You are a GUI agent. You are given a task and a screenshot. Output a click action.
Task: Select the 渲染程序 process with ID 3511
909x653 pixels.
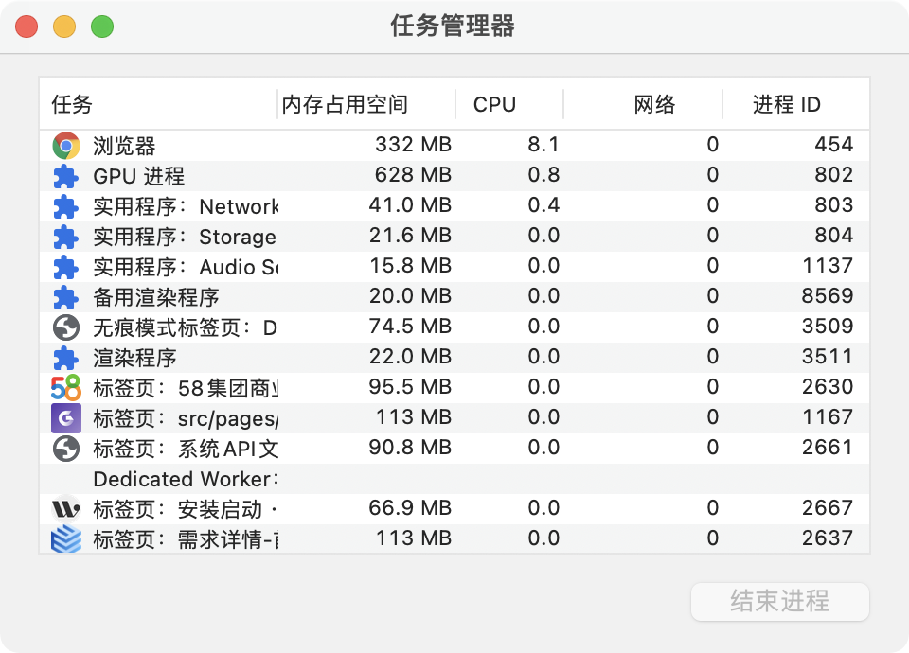454,358
